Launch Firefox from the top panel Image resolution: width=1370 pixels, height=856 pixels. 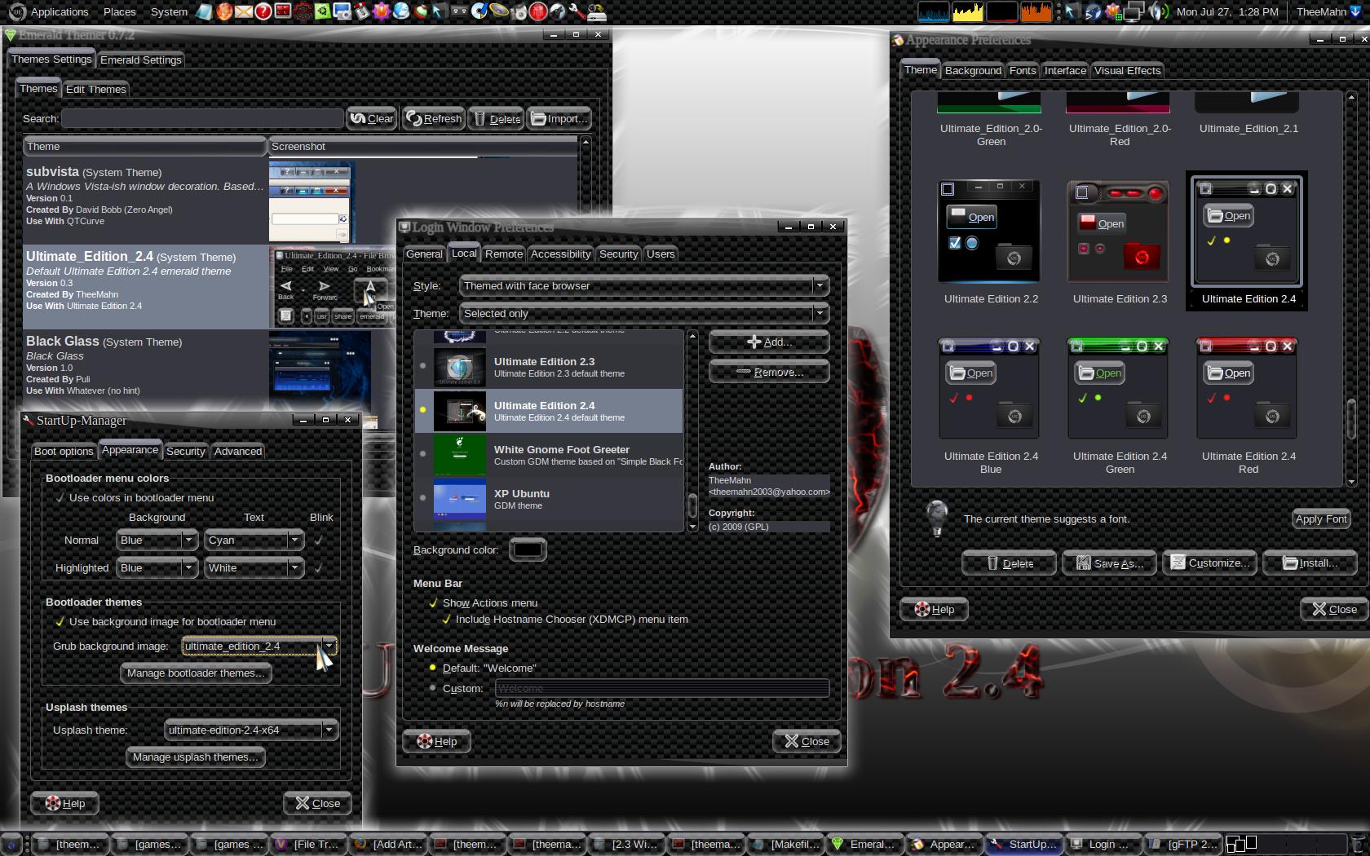pyautogui.click(x=223, y=11)
